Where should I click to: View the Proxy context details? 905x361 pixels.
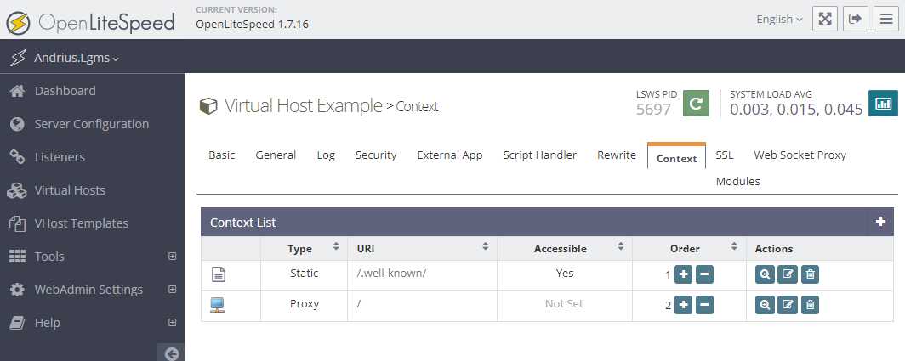765,305
